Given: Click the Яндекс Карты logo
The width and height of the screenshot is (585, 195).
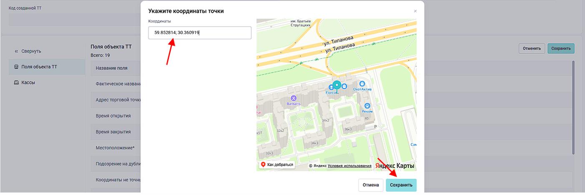Looking at the screenshot, I should (x=395, y=165).
